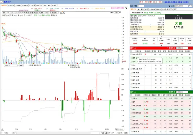This screenshot has width=193, height=135.
Task: Click the 今天 button
Action: click(191, 6)
